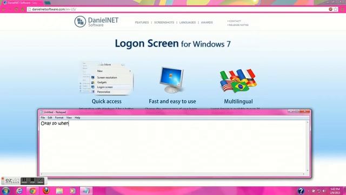The height and width of the screenshot is (195, 346).
Task: Open Notepad's Format menu
Action: pos(59,118)
